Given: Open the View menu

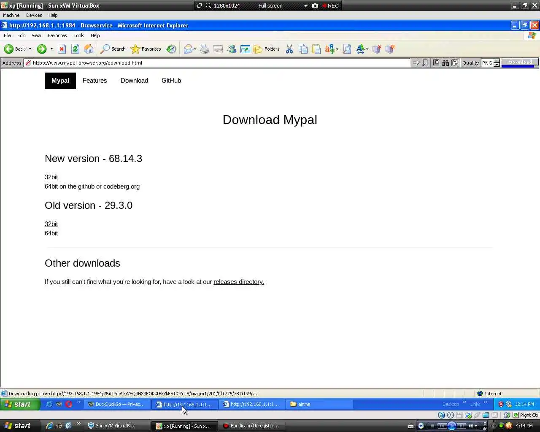Looking at the screenshot, I should click(x=36, y=35).
